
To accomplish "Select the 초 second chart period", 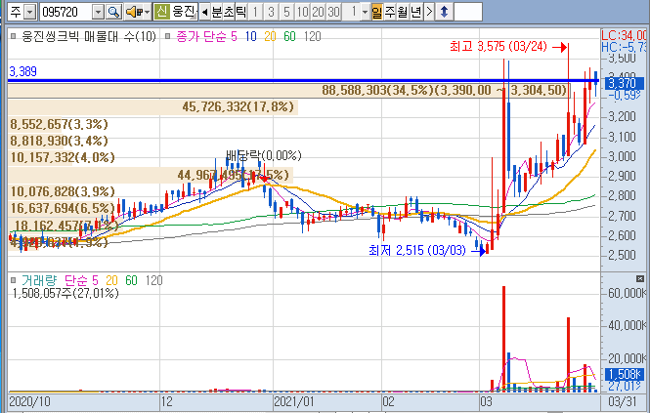I will [x=229, y=12].
